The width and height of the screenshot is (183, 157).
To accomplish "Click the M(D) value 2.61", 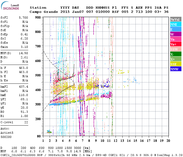I will pos(24,57).
